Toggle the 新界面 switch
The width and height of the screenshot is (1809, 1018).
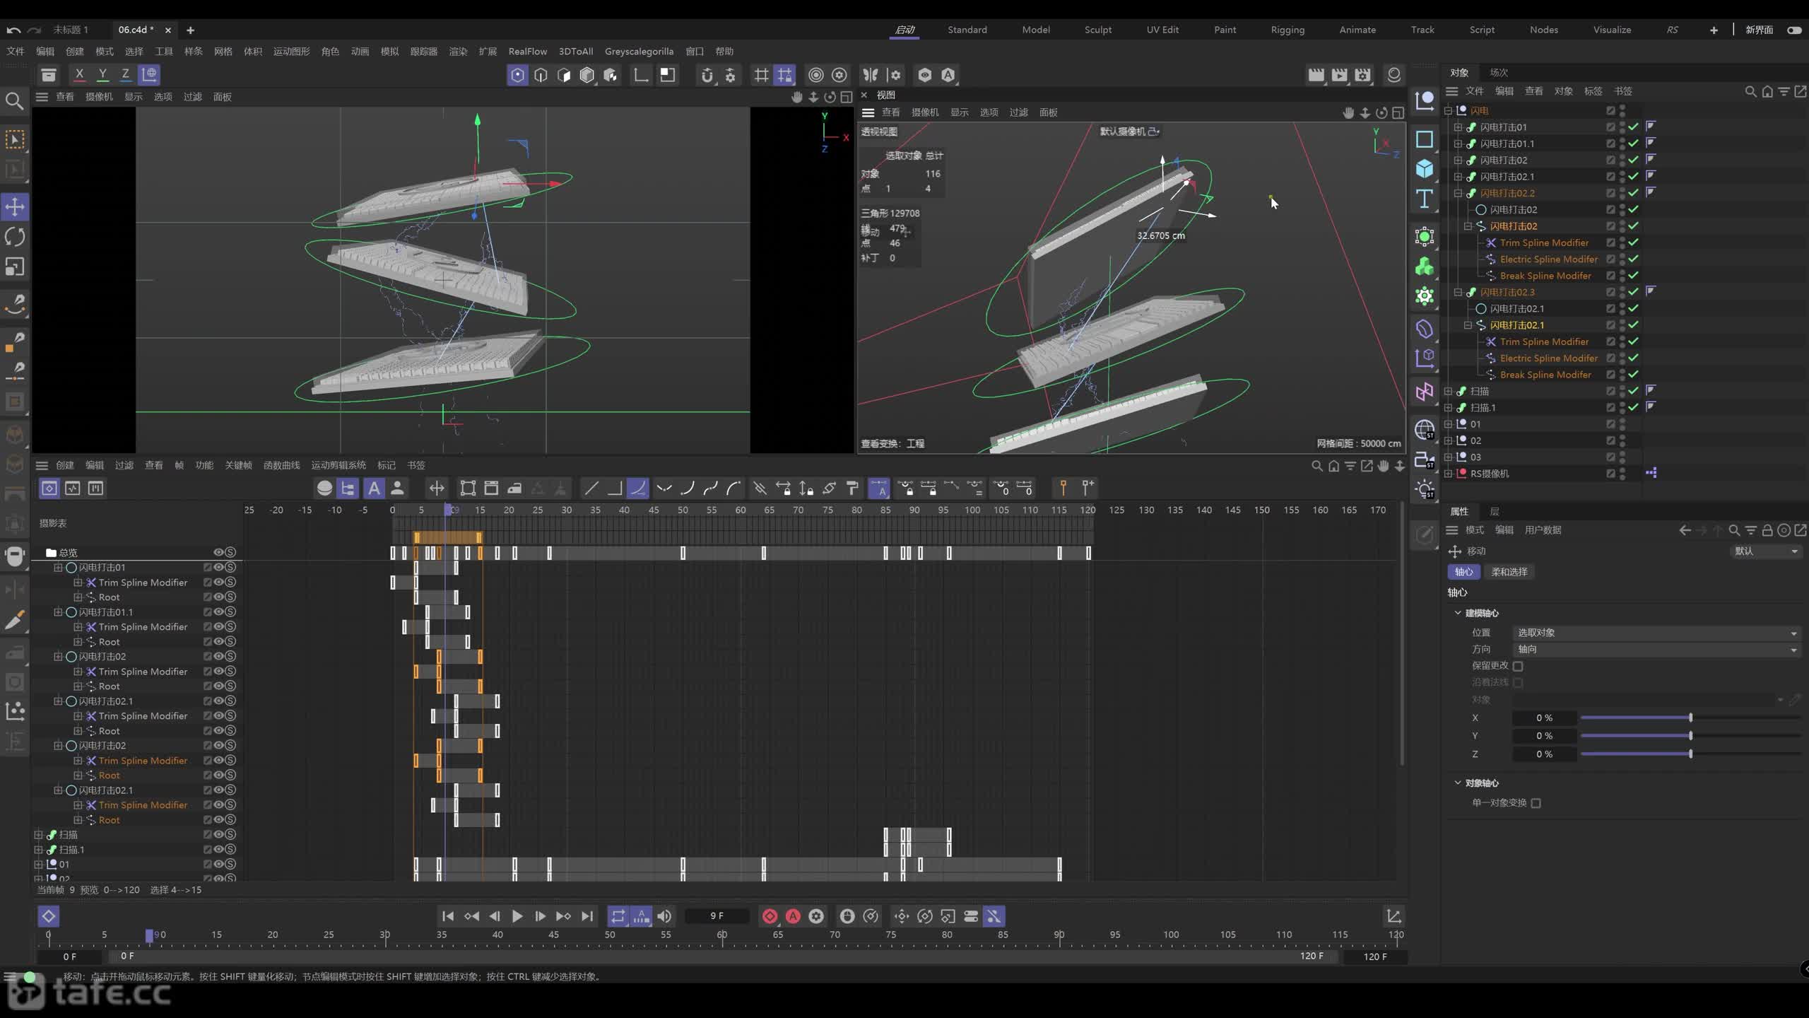pos(1793,30)
